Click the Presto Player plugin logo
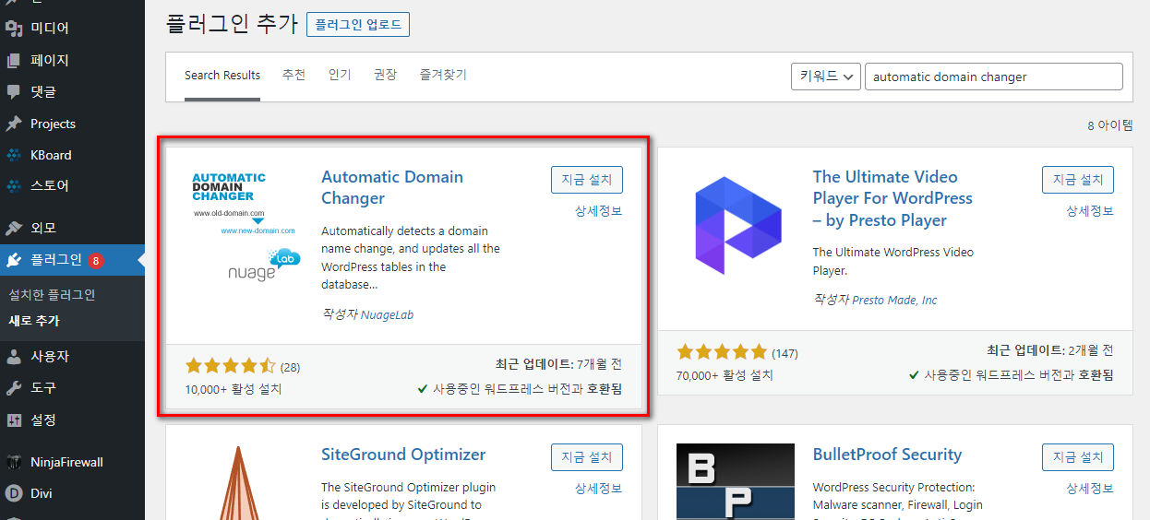 (736, 227)
